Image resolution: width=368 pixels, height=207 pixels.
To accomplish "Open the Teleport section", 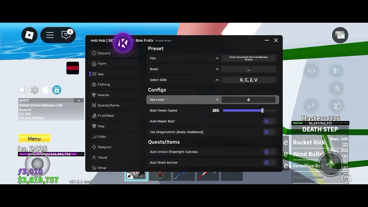I will click(114, 147).
